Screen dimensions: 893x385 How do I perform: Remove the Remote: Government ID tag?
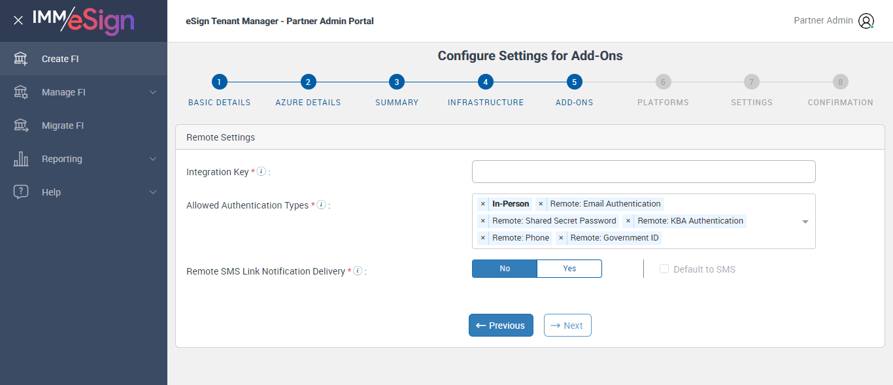tap(561, 238)
